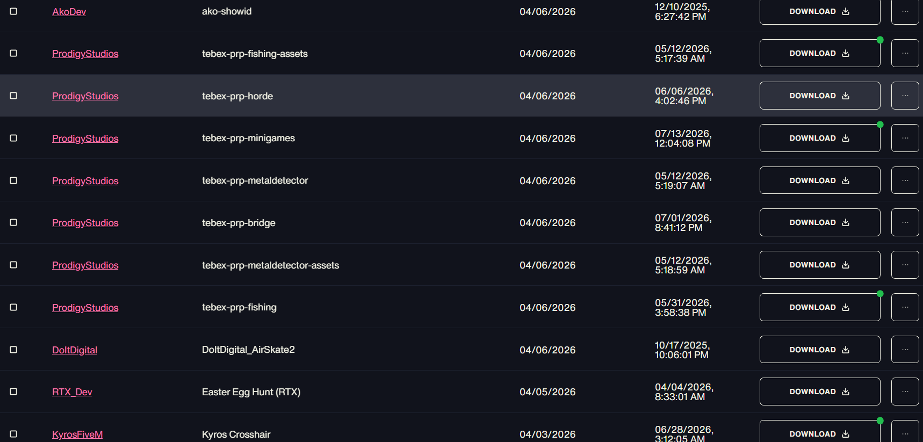
Task: Open more options for tebex-prp-metaldetector-assets
Action: click(x=905, y=265)
